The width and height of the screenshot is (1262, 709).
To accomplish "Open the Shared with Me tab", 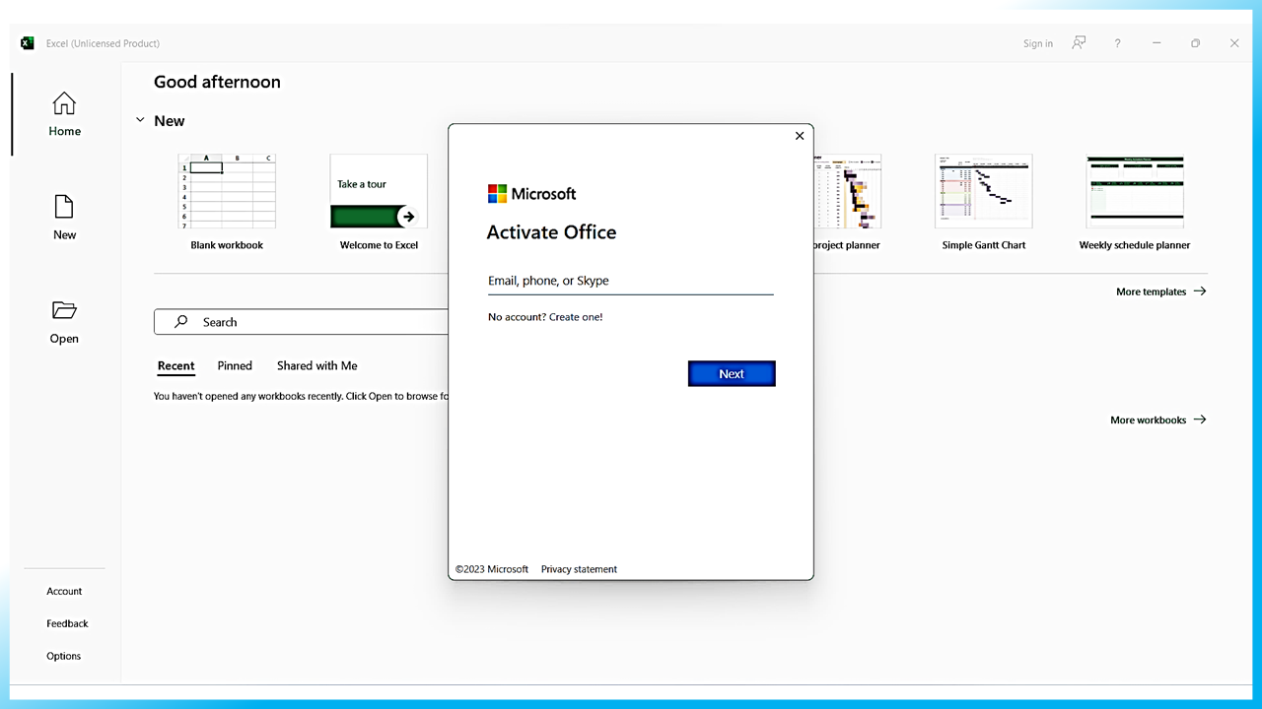I will (316, 365).
